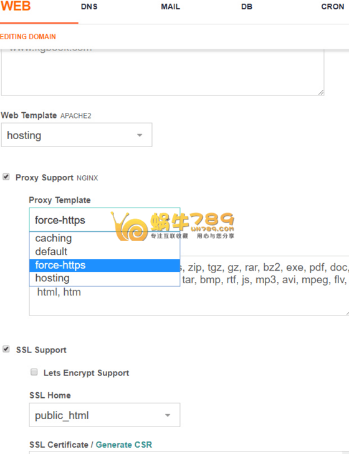
Task: Open the WEB tab
Action: coord(16,6)
